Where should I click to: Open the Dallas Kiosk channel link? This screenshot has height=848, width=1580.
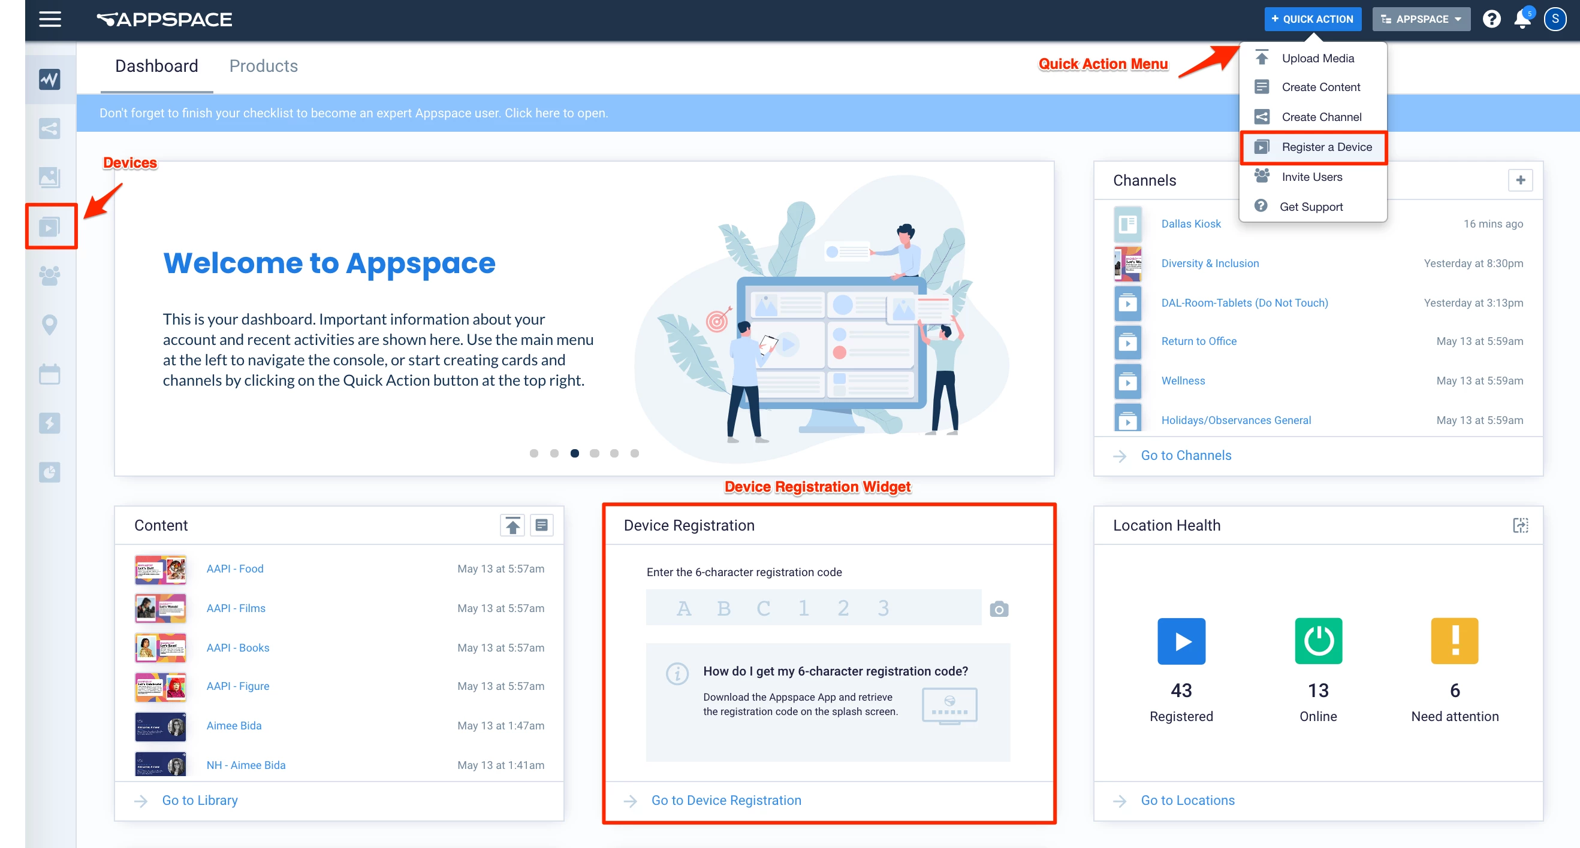pyautogui.click(x=1190, y=223)
